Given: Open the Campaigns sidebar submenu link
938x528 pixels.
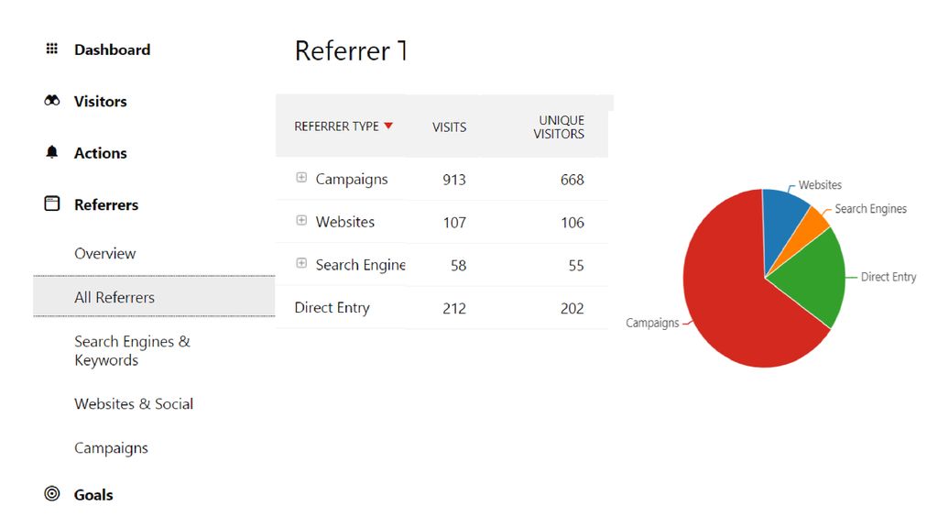Looking at the screenshot, I should pos(111,448).
